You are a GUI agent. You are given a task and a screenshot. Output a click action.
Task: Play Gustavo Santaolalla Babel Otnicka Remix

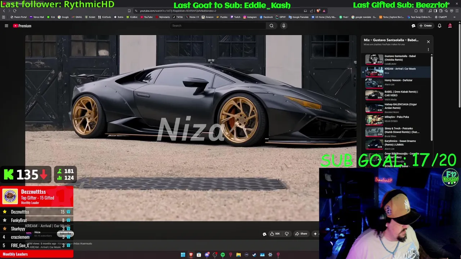(396, 60)
